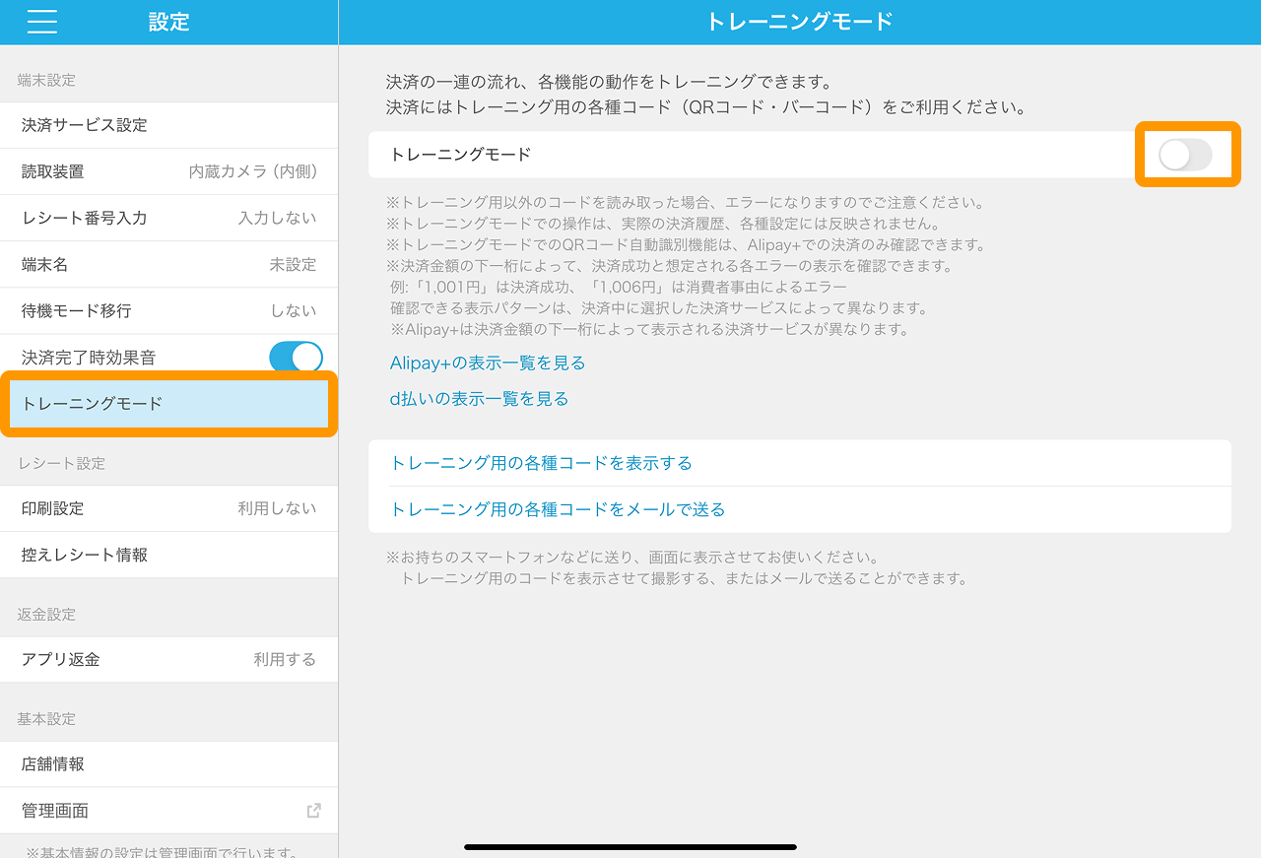
Task: Send training codes by email
Action: click(x=558, y=509)
